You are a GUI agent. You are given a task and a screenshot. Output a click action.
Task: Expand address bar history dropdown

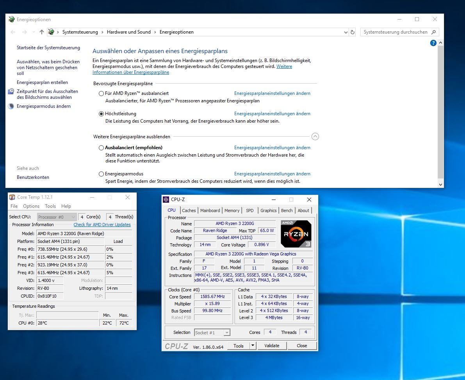(x=346, y=32)
